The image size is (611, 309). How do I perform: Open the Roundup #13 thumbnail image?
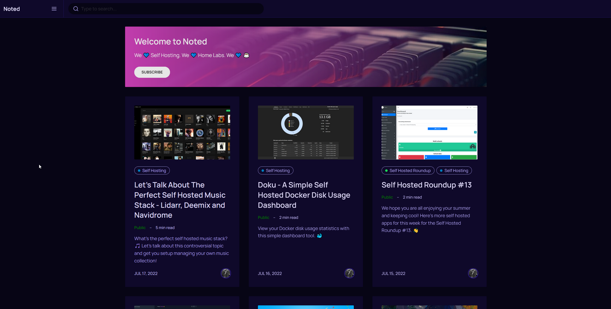[x=429, y=132]
